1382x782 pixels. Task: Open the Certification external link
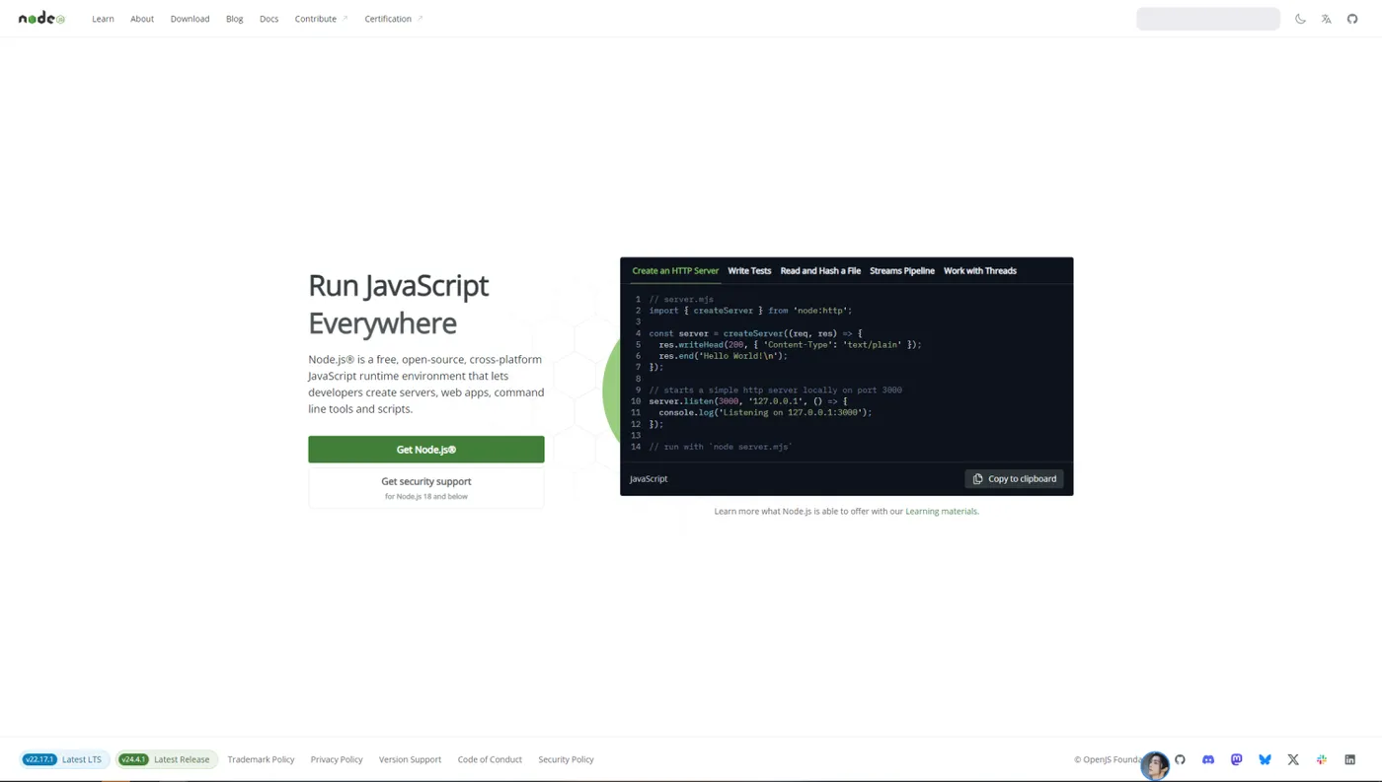point(393,19)
